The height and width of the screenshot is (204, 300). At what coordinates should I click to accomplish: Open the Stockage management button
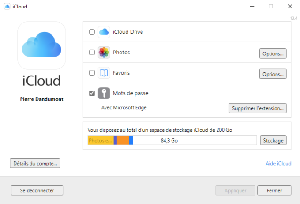273,140
